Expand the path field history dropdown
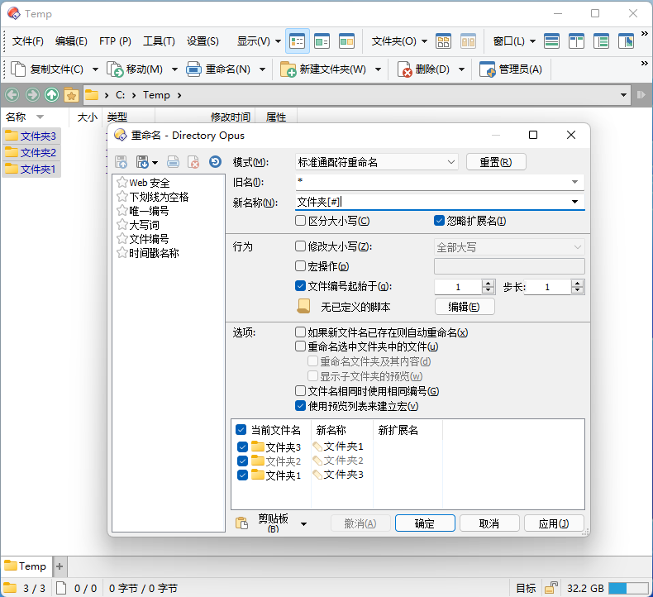Viewport: 653px width, 597px height. click(623, 95)
